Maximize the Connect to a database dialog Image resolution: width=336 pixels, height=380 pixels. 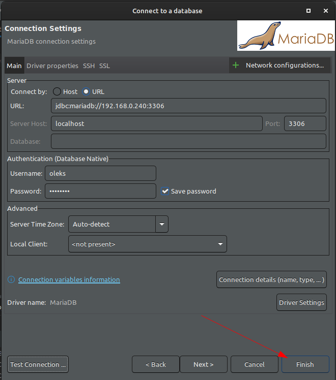[309, 11]
